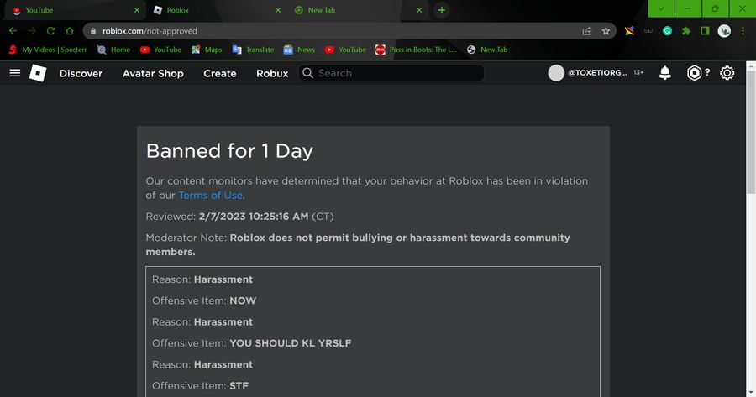Image resolution: width=756 pixels, height=397 pixels.
Task: Open the Roblox hamburger navigation menu
Action: tap(15, 73)
